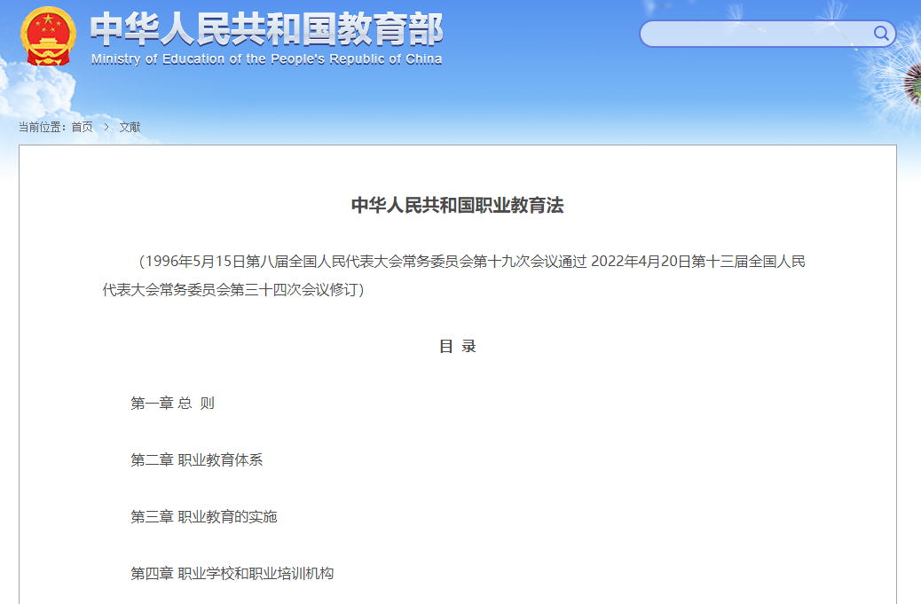This screenshot has width=921, height=604.
Task: Click the 目录 heading
Action: pyautogui.click(x=458, y=346)
